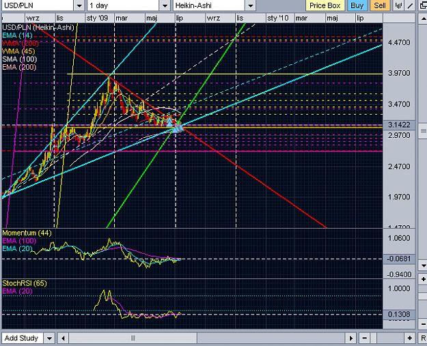The image size is (427, 346).
Task: Open the chart type bars icon
Action: coord(398,5)
